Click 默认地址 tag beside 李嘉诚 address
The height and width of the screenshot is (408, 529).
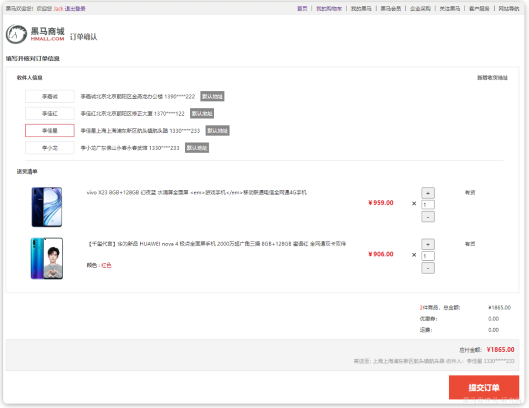point(212,96)
